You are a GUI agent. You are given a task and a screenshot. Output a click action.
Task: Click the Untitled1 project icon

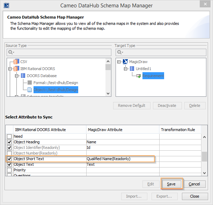click(x=132, y=69)
